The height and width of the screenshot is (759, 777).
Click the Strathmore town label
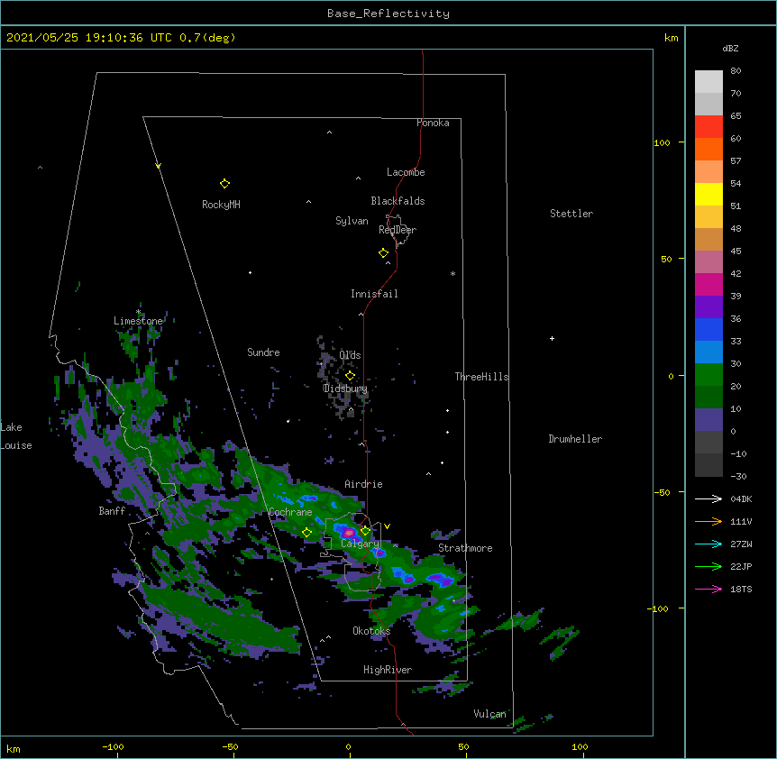click(x=465, y=548)
